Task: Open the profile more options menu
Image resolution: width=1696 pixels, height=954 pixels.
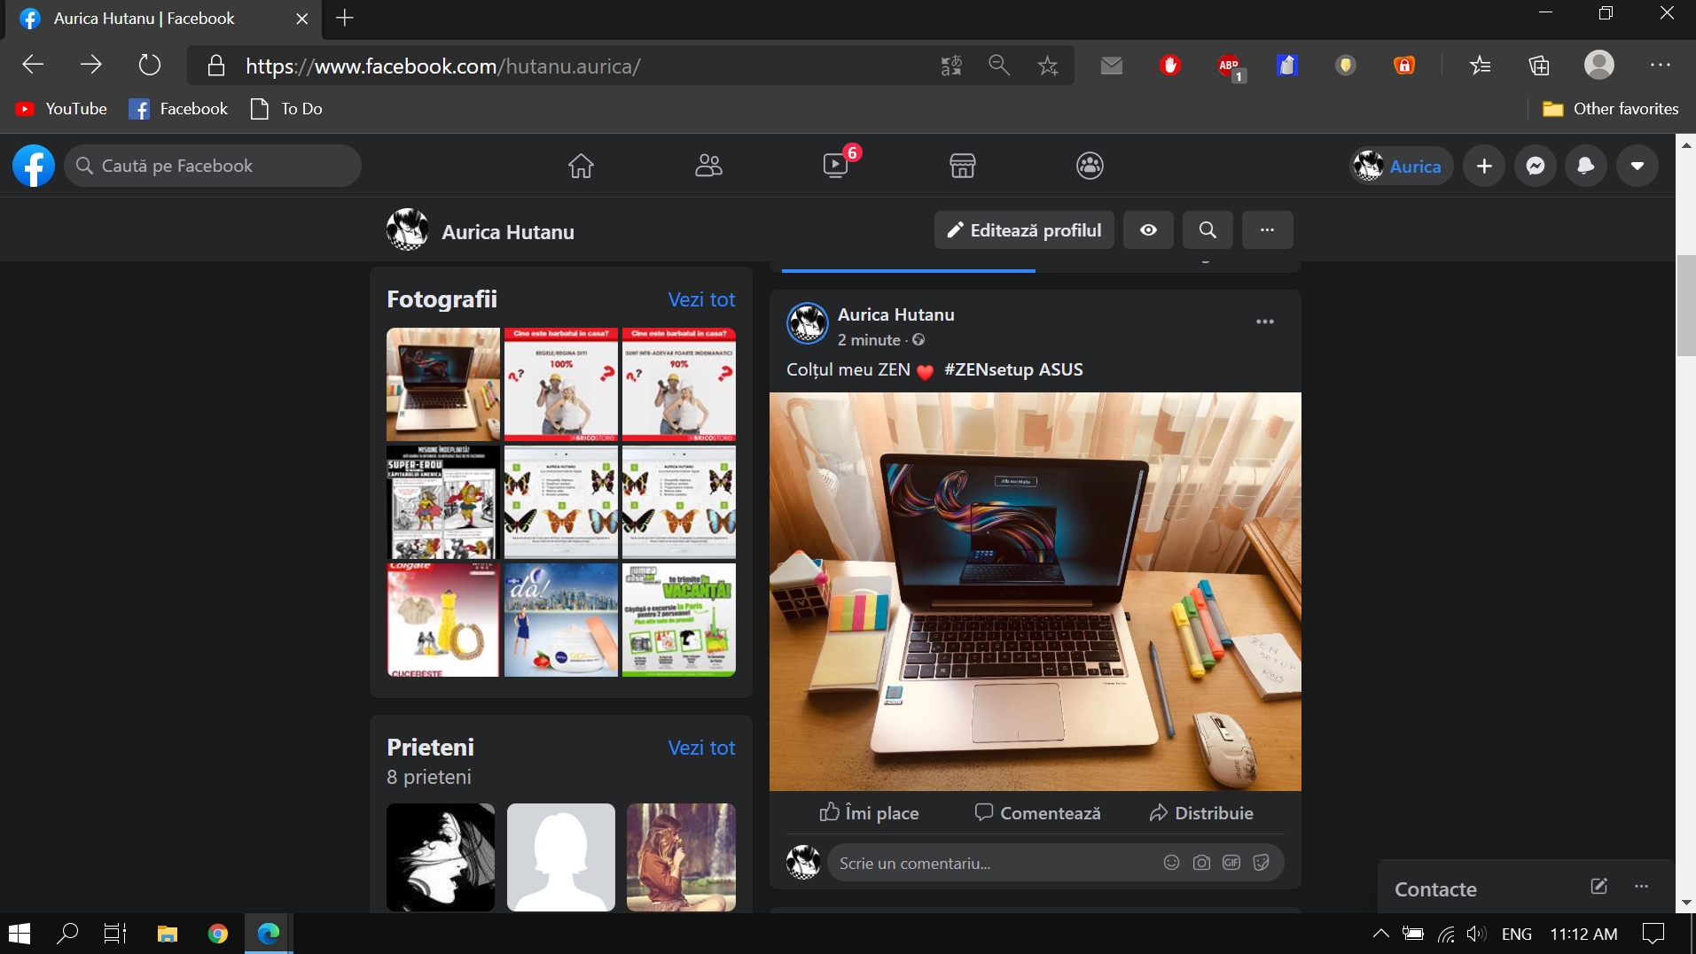Action: pos(1267,230)
